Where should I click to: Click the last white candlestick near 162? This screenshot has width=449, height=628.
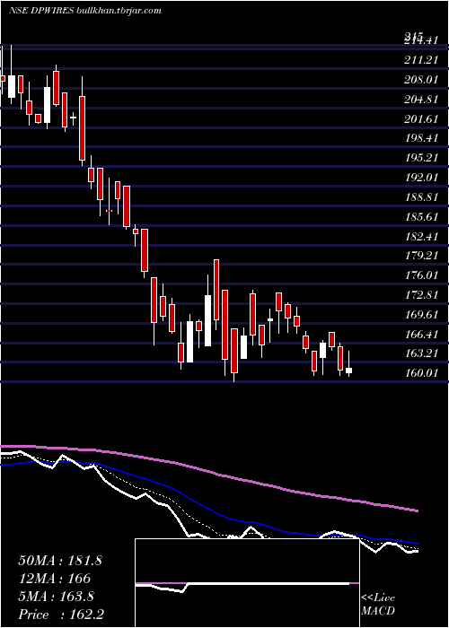coord(348,371)
